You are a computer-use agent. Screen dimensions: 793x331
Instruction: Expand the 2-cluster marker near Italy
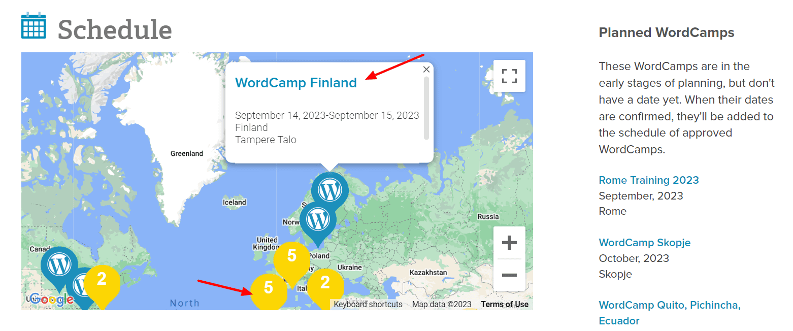tap(325, 283)
